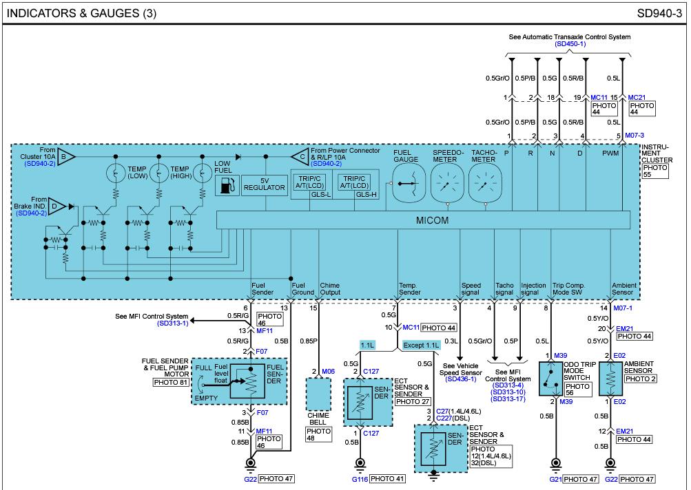Click the G116 ground symbol

click(x=360, y=464)
